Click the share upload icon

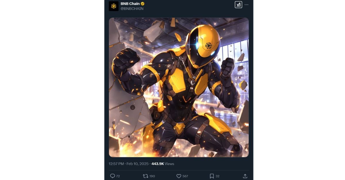coord(245,176)
